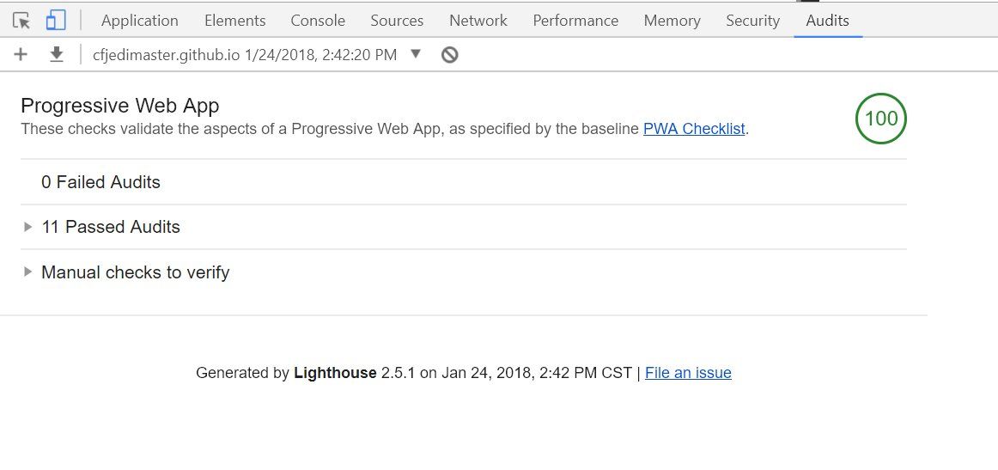Click the File an issue link
The width and height of the screenshot is (998, 470).
[688, 373]
